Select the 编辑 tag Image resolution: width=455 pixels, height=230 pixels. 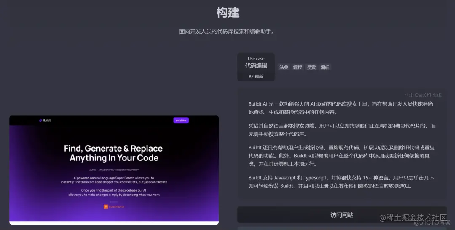point(325,67)
